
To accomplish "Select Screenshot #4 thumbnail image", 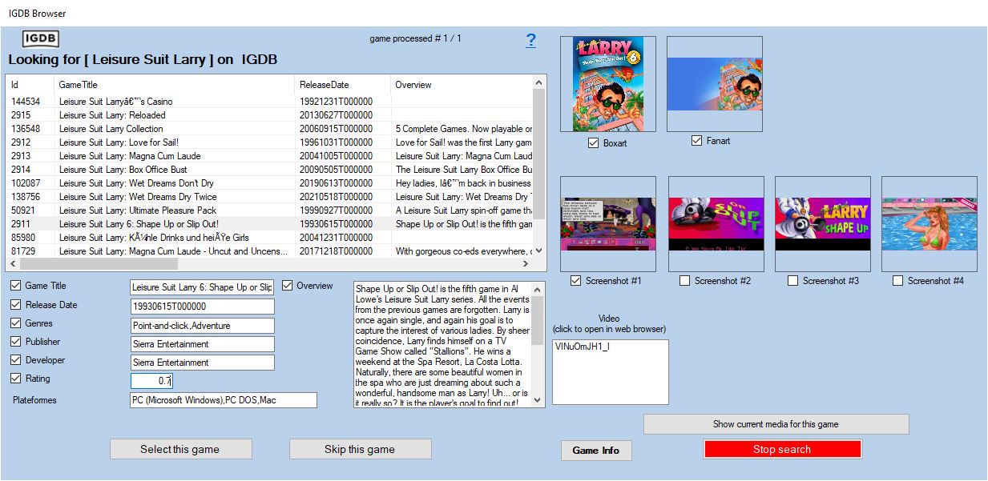I will tap(929, 224).
